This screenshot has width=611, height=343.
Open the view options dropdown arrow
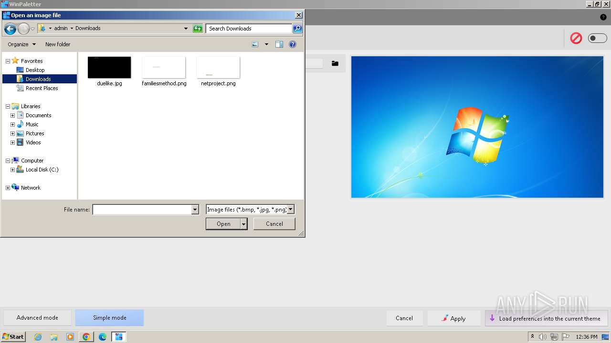(266, 44)
